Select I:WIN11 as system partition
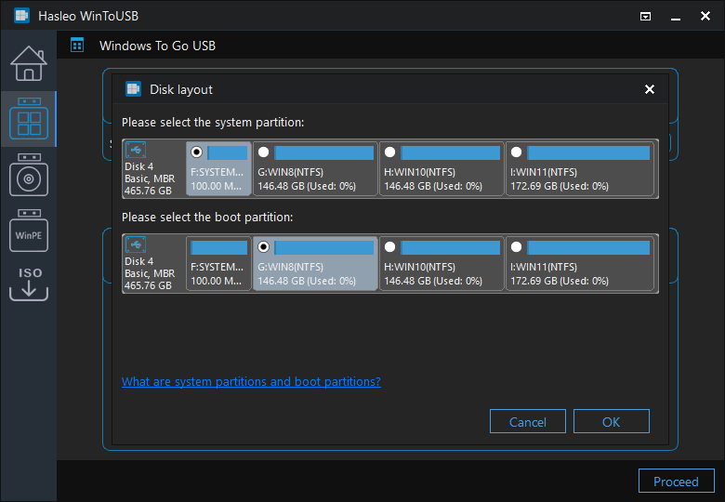This screenshot has width=725, height=502. [517, 152]
